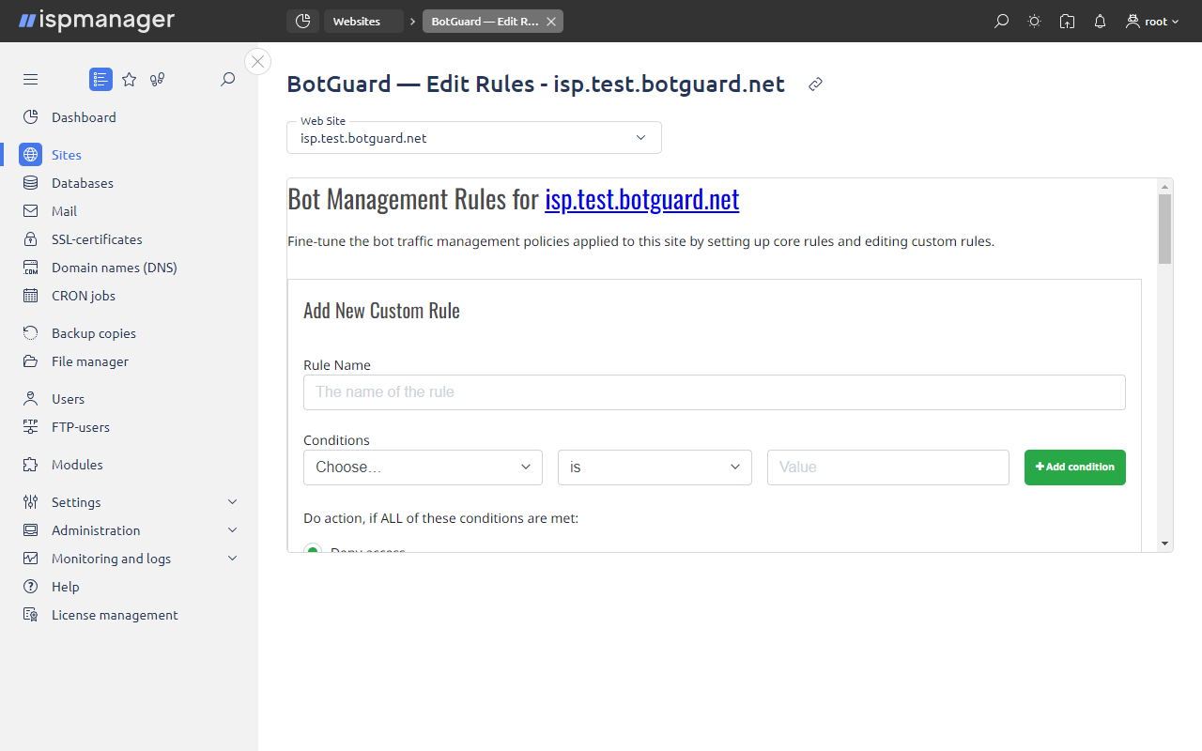Collapse the sidebar with the round X button
1202x751 pixels.
click(x=257, y=62)
